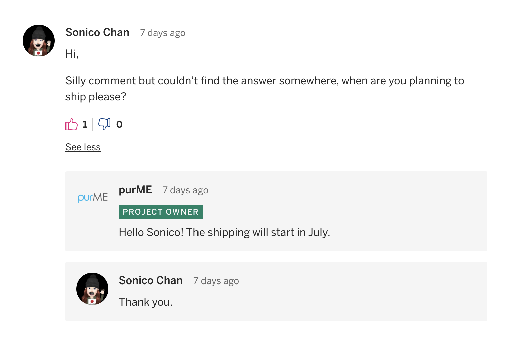Click the purME logo in the reply

pyautogui.click(x=93, y=197)
